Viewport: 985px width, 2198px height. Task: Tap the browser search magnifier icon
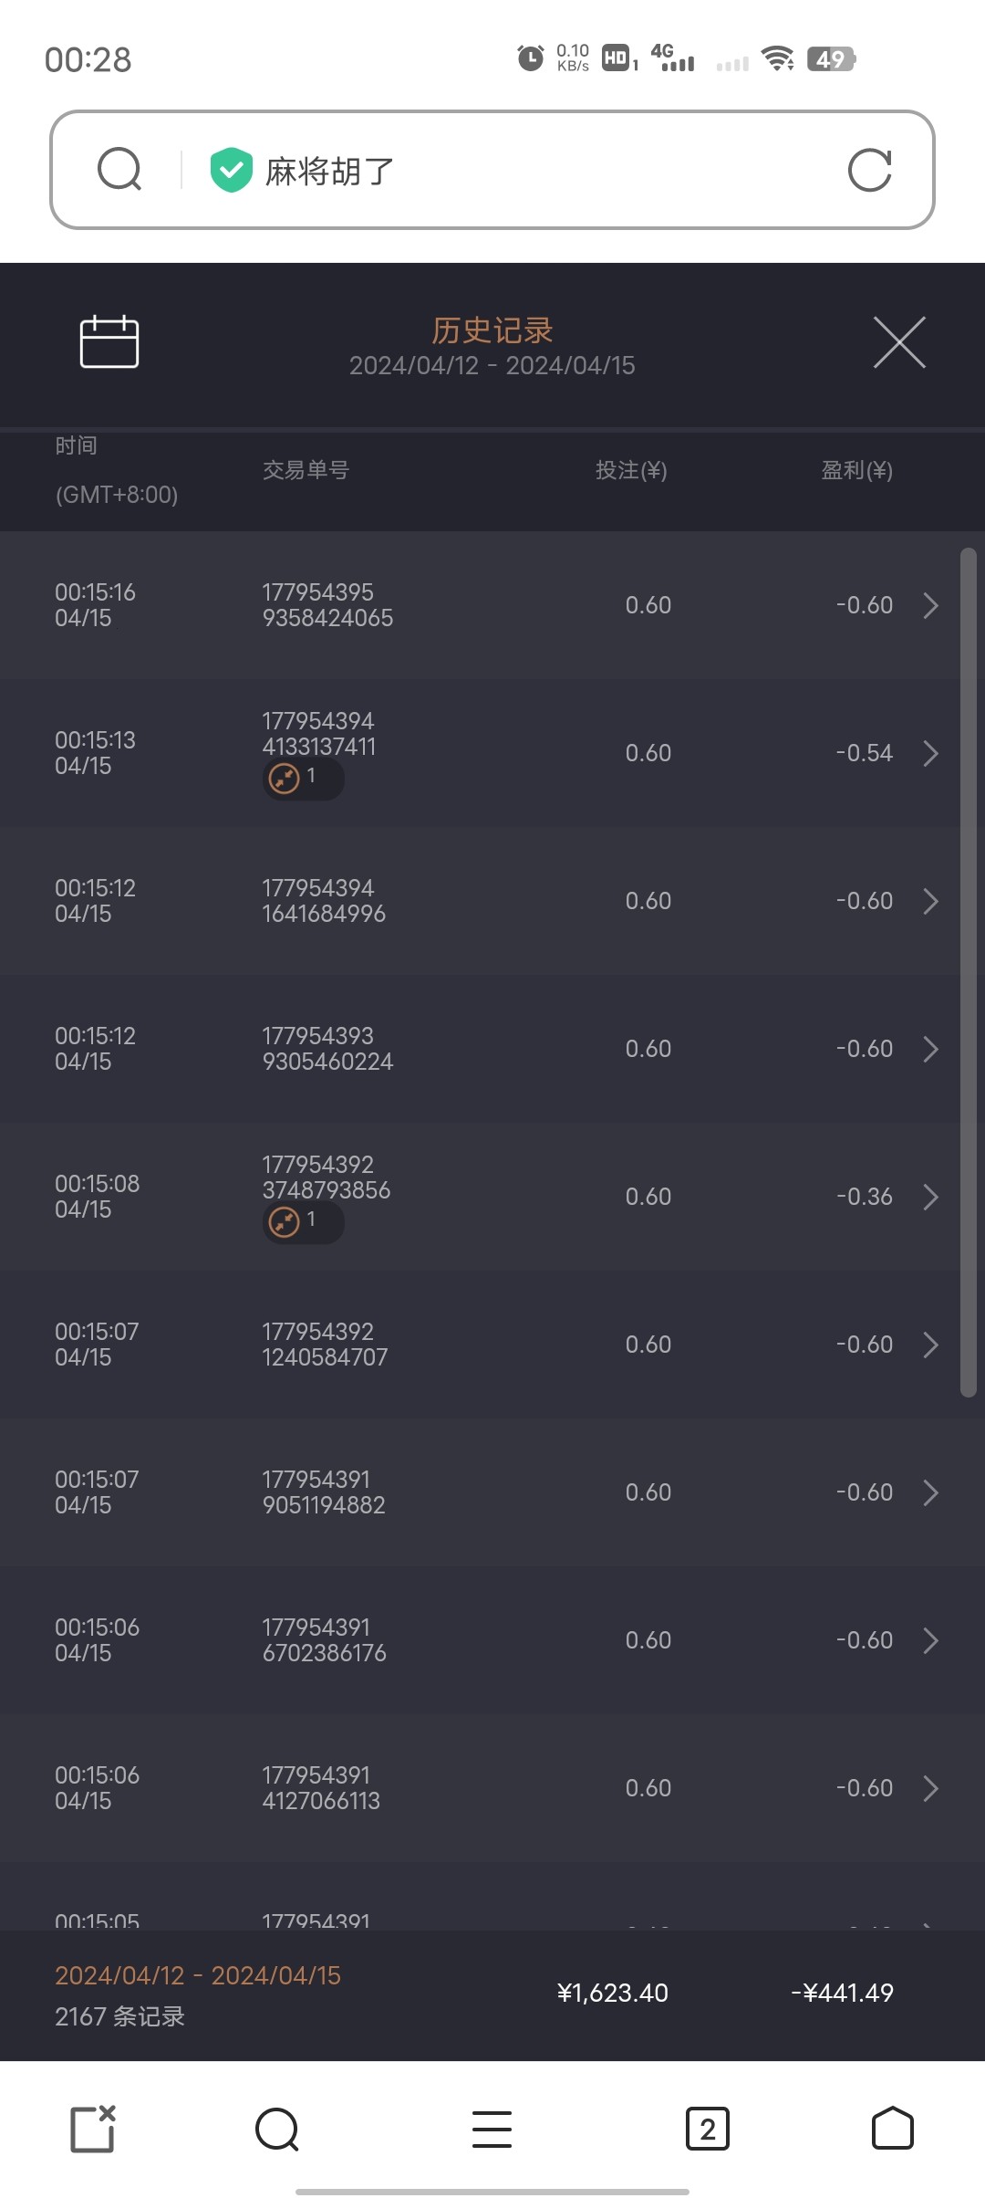click(119, 170)
